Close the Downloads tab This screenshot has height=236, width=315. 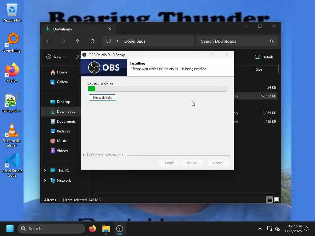tap(110, 29)
